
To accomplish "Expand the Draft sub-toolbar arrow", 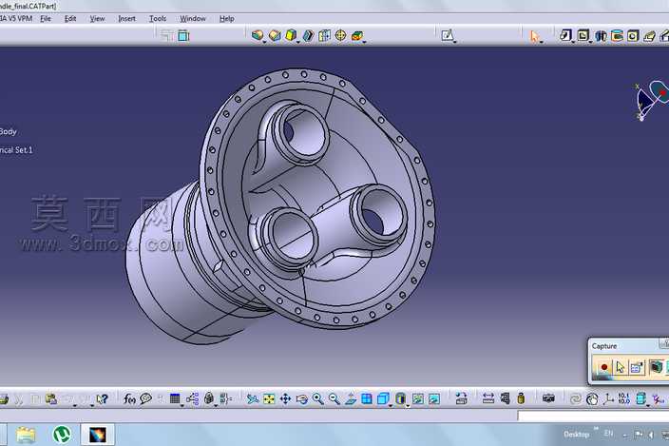I will click(x=297, y=42).
